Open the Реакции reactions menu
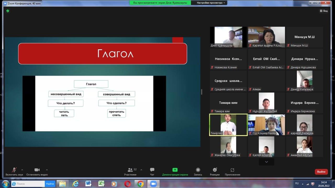Screen dimensions: 335x188 pyautogui.click(x=215, y=171)
